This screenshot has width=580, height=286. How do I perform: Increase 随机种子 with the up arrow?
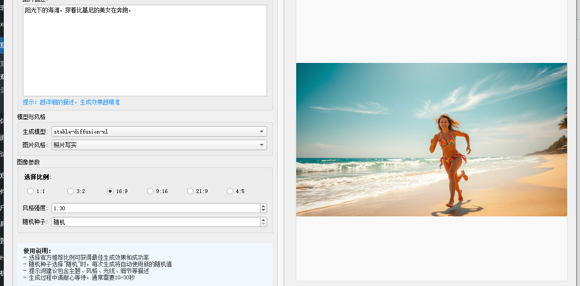tap(263, 220)
